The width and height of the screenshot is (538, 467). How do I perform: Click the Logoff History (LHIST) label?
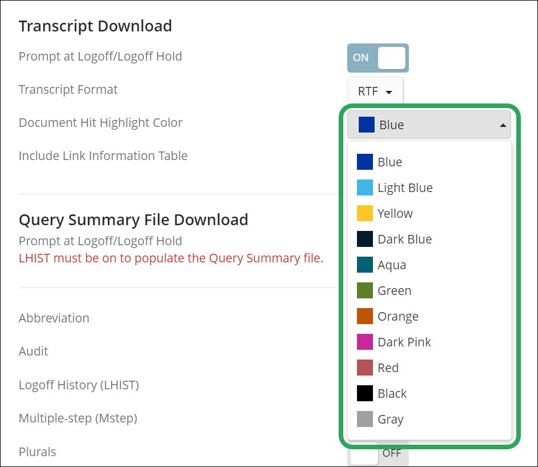pos(79,385)
